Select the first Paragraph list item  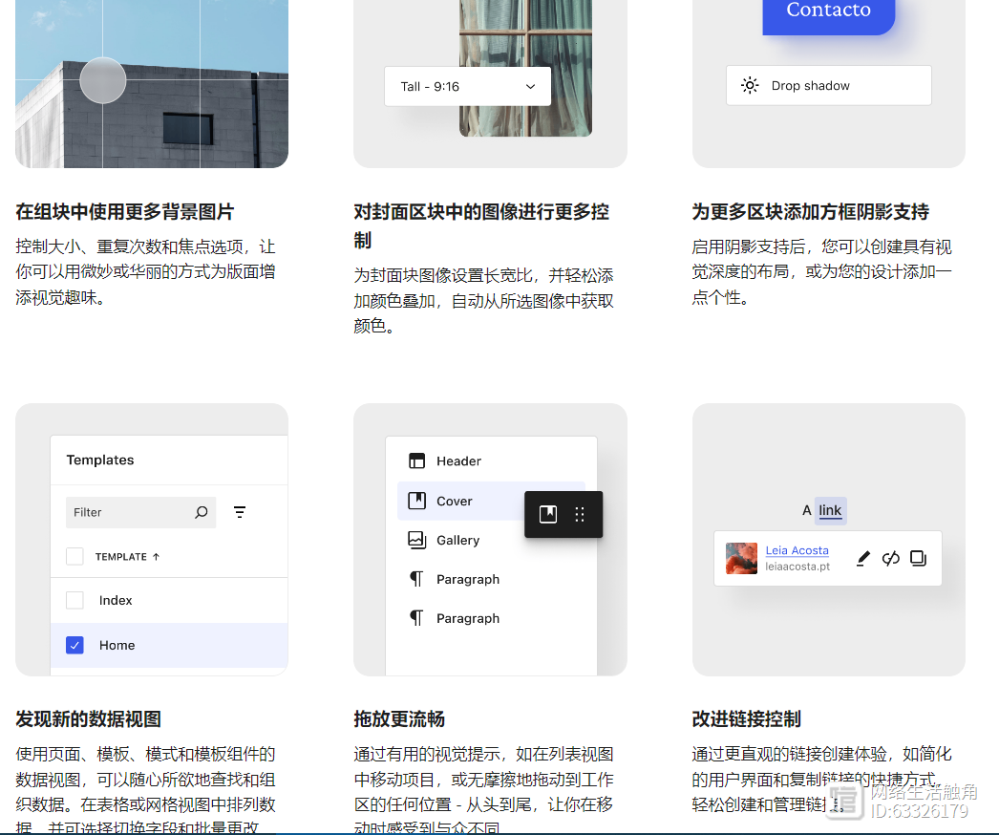tap(467, 579)
